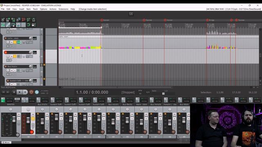
Task: Open the Options menu
Action: tap(43, 9)
